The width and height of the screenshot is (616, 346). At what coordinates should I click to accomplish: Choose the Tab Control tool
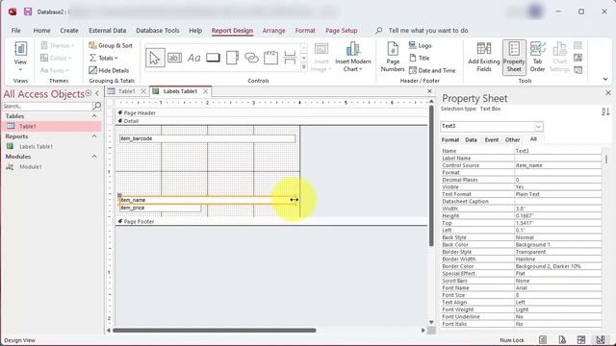pyautogui.click(x=232, y=58)
